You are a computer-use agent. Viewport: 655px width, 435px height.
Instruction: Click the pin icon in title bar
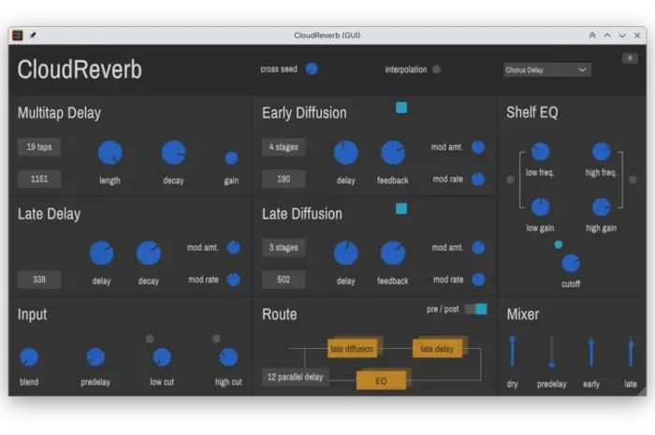(x=33, y=36)
